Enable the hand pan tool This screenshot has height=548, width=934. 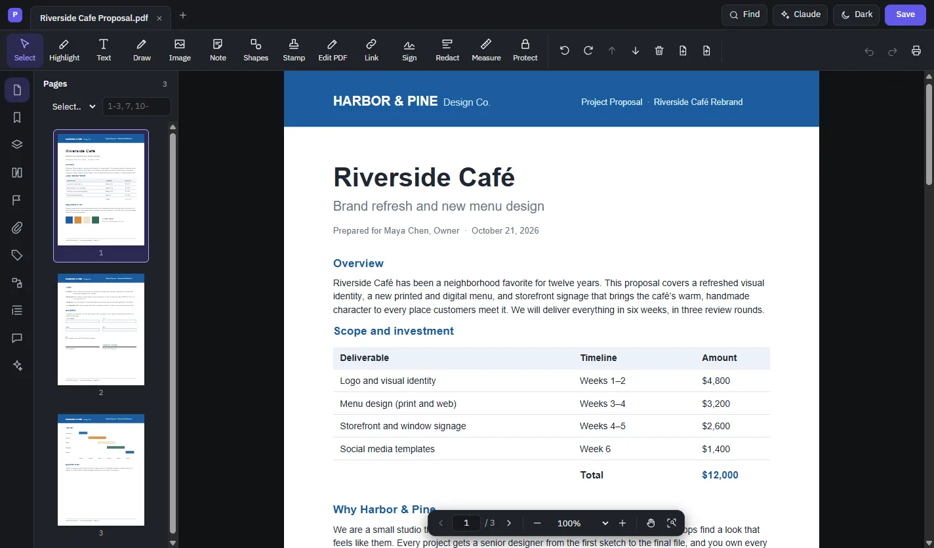[x=651, y=523]
